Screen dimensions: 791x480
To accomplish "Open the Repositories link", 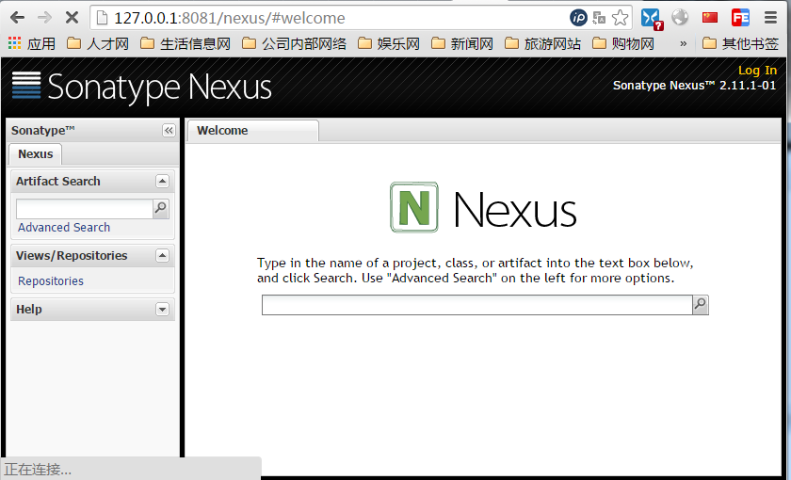I will coord(51,280).
